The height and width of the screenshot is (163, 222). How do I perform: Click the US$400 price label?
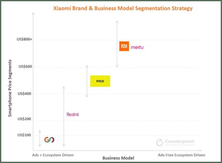pos(25,94)
